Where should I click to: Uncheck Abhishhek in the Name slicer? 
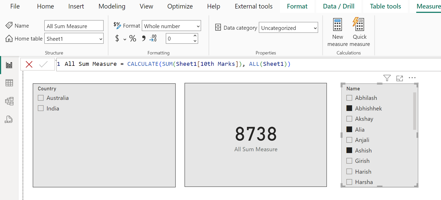349,108
